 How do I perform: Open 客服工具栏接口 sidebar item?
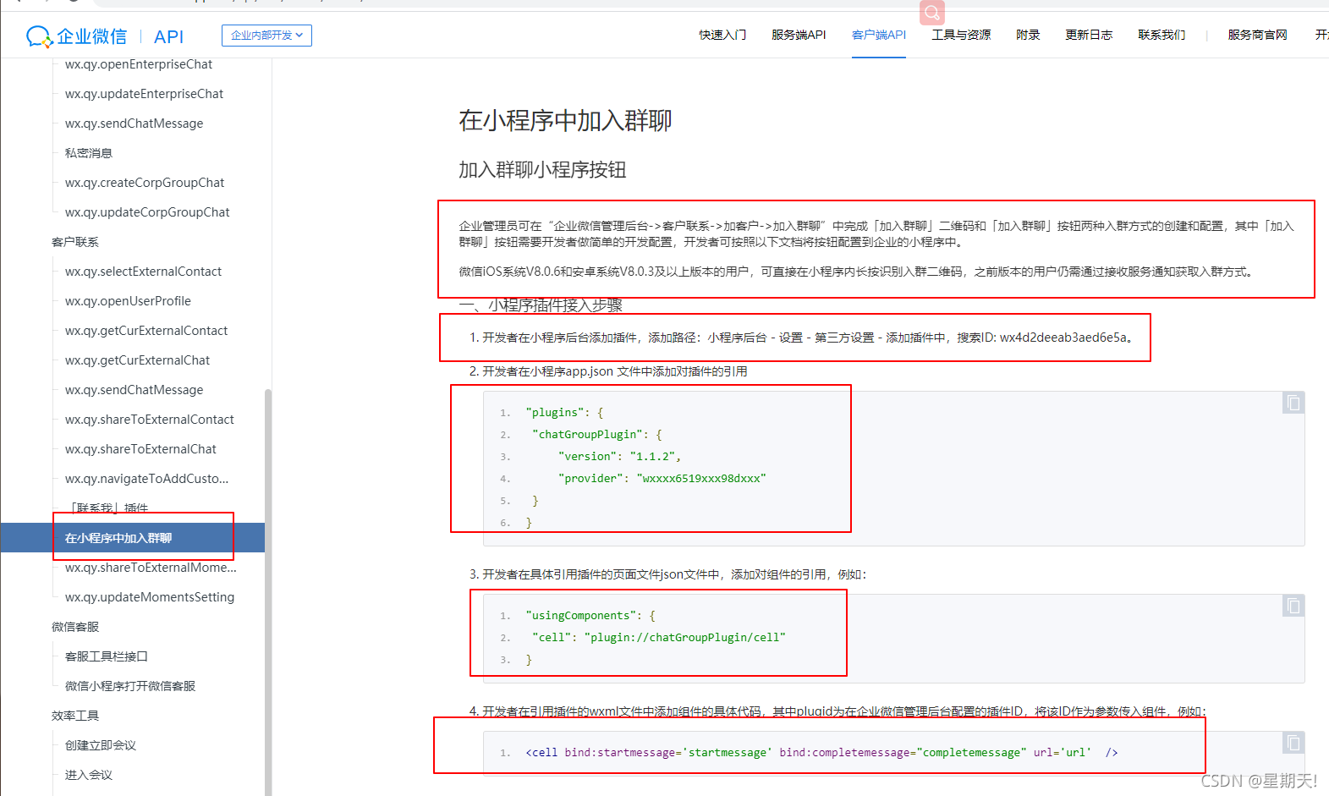click(107, 656)
